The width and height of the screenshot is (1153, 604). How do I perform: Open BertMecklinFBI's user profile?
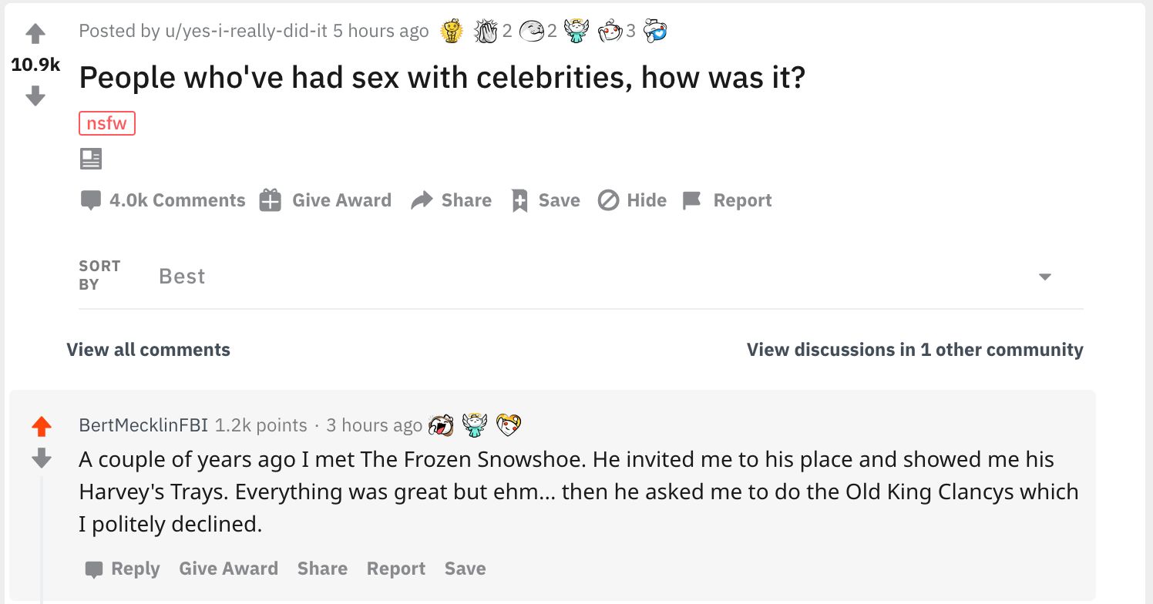[x=143, y=425]
